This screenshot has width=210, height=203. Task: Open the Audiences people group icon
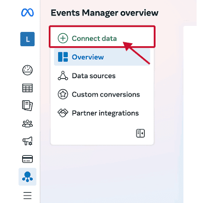click(27, 123)
